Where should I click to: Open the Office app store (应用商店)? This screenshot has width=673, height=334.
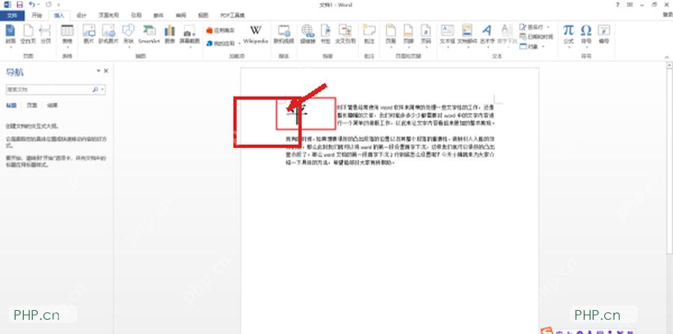[x=221, y=31]
